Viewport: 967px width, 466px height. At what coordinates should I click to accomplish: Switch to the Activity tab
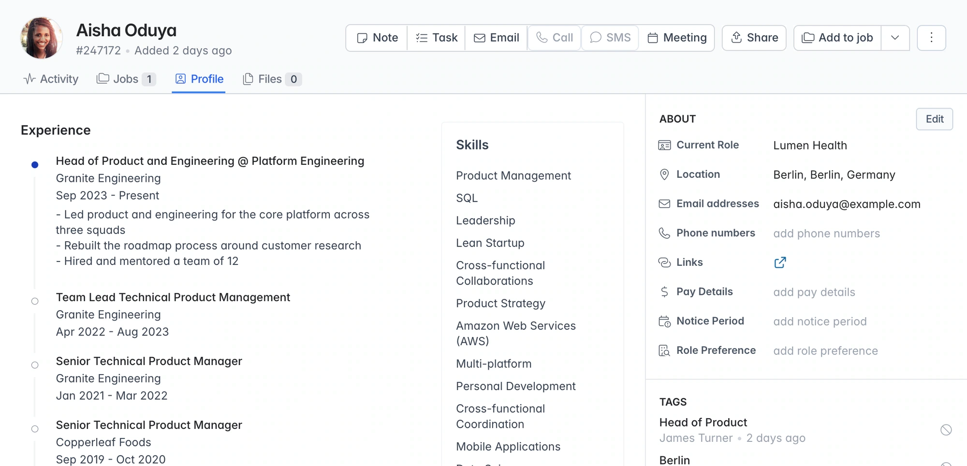(x=51, y=79)
